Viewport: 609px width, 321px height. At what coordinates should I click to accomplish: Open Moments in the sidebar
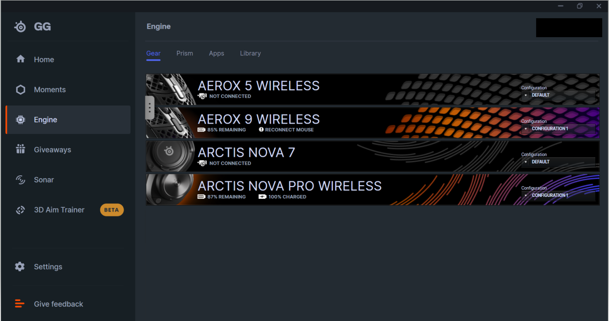68,90
